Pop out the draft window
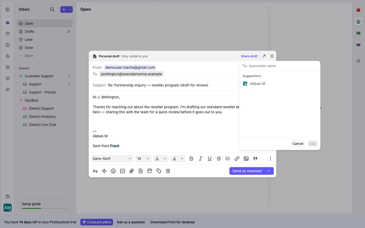The width and height of the screenshot is (365, 228). 264,56
